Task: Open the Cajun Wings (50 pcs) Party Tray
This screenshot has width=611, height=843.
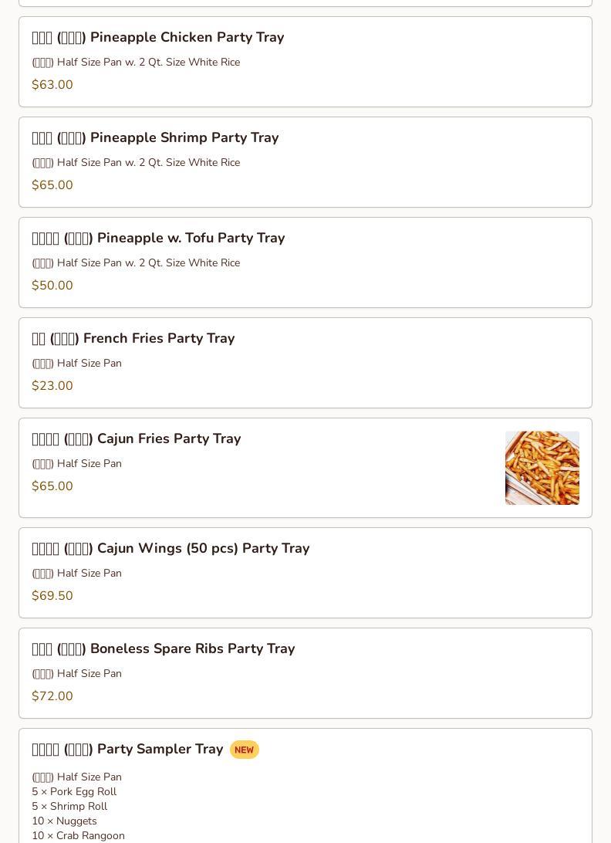Action: (170, 549)
